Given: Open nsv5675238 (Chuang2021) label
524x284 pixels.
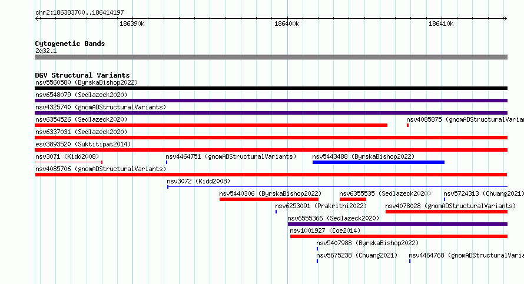Looking at the screenshot, I should click(x=357, y=255).
